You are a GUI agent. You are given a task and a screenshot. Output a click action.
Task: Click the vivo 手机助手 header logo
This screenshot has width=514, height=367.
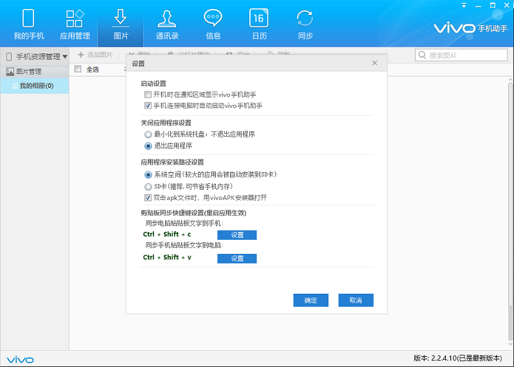click(471, 28)
